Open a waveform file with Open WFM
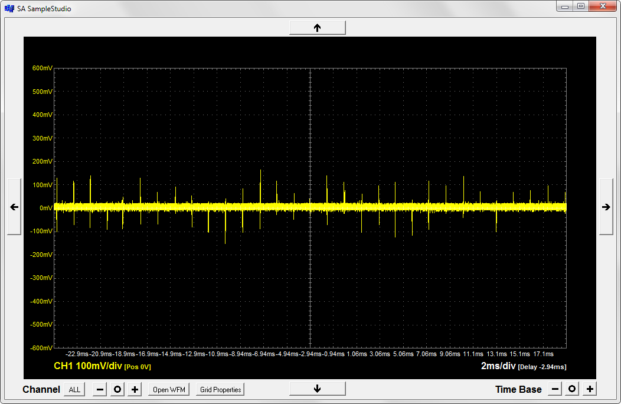621x404 pixels. tap(169, 389)
